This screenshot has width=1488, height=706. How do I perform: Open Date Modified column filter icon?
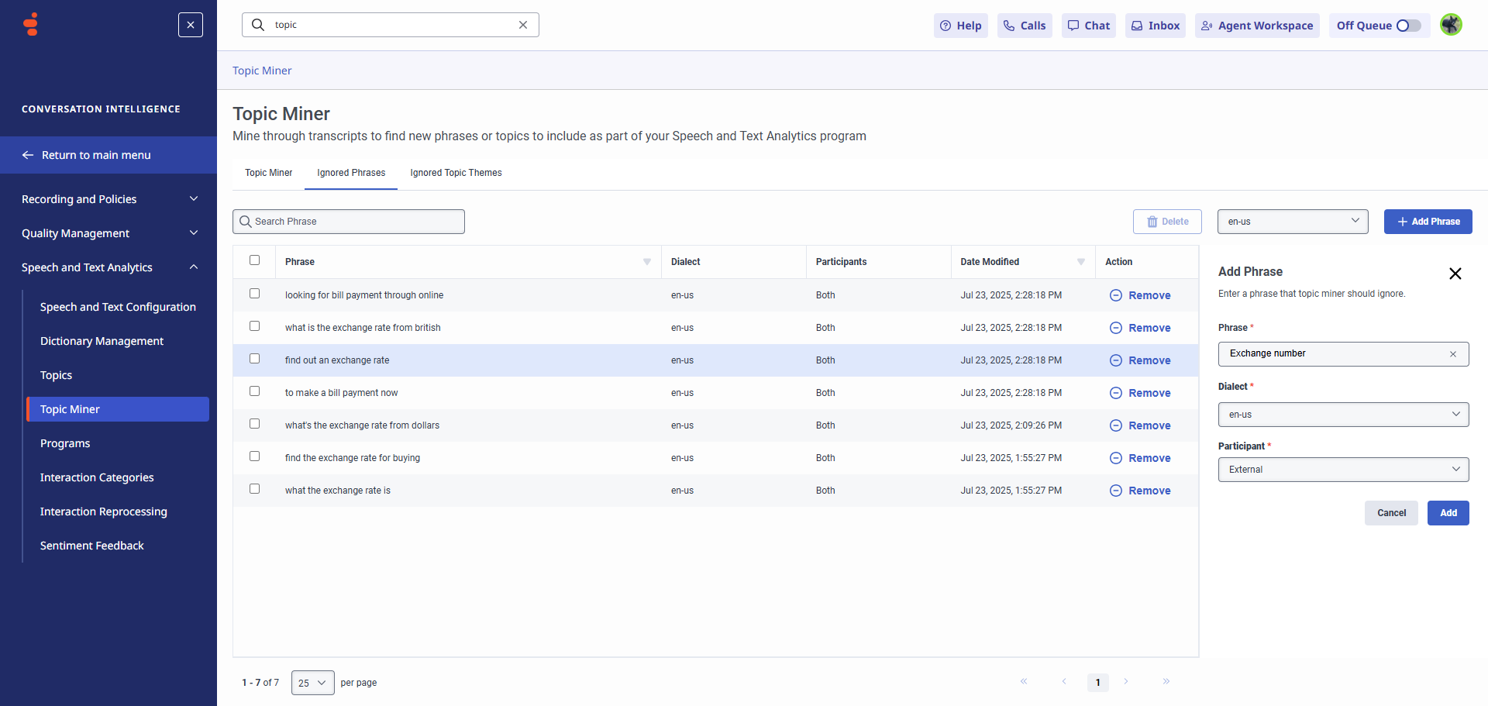coord(1080,262)
